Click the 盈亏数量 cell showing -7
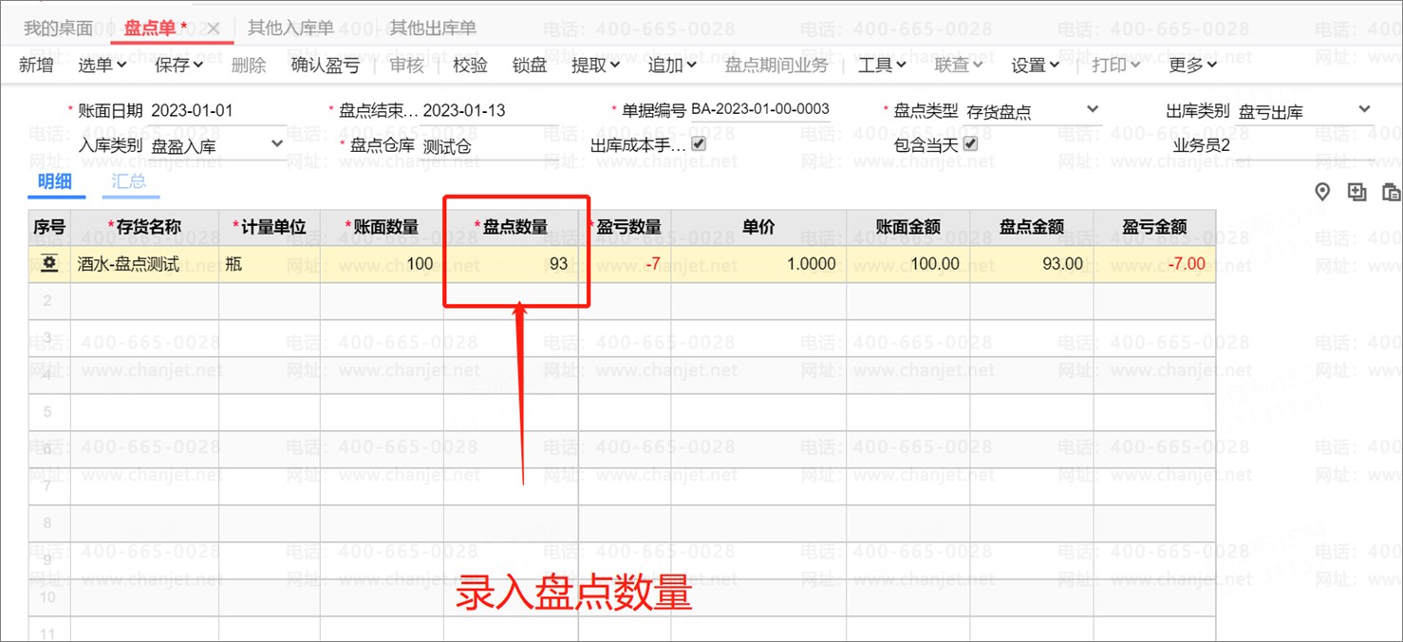 [625, 264]
